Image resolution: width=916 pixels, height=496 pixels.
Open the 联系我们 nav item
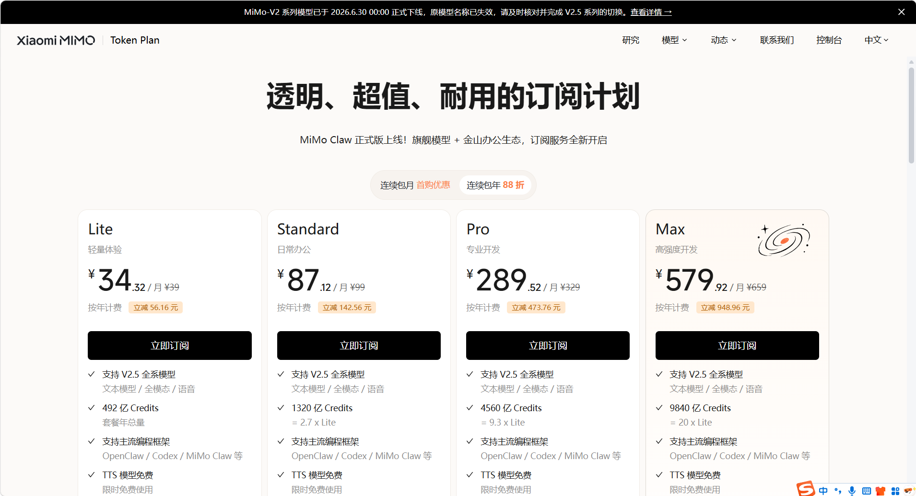[777, 40]
